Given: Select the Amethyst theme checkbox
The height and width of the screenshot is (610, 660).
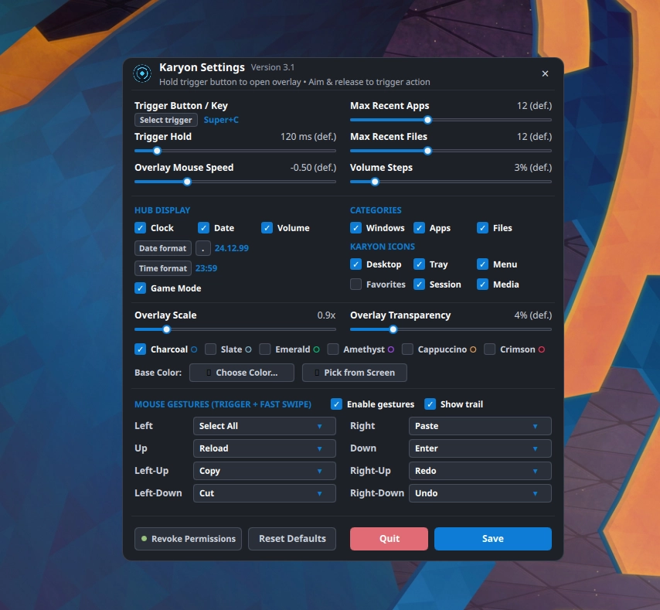Looking at the screenshot, I should coord(333,349).
